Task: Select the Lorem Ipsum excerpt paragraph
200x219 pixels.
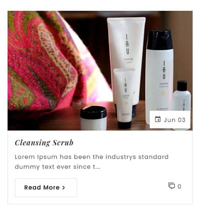Action: [x=92, y=162]
